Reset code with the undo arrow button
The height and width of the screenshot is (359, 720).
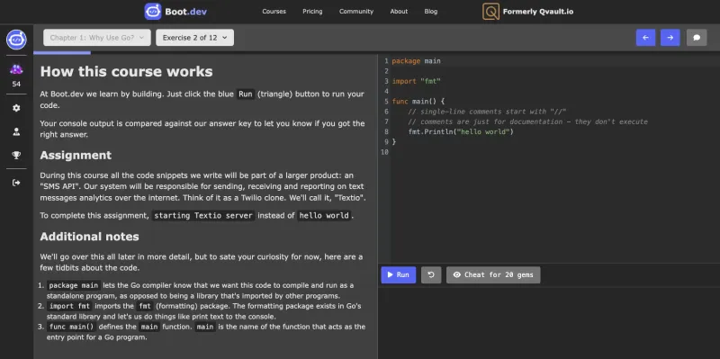(x=431, y=275)
